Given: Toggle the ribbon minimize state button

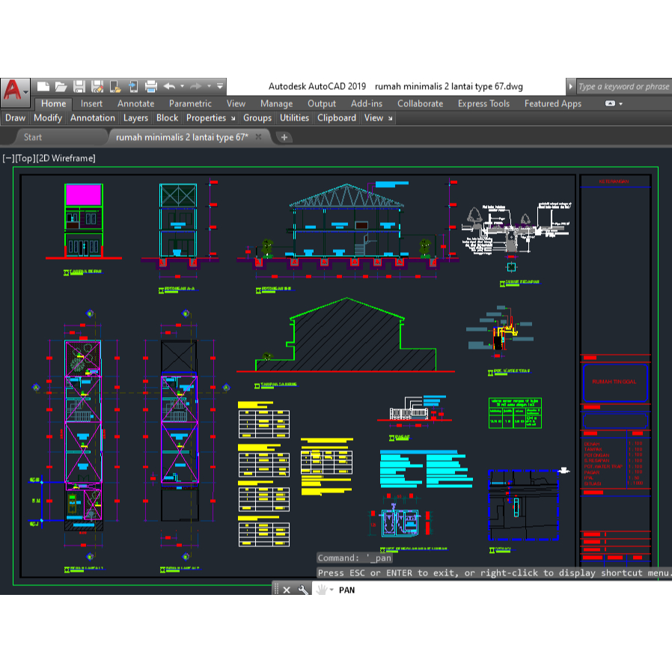Looking at the screenshot, I should pos(611,104).
